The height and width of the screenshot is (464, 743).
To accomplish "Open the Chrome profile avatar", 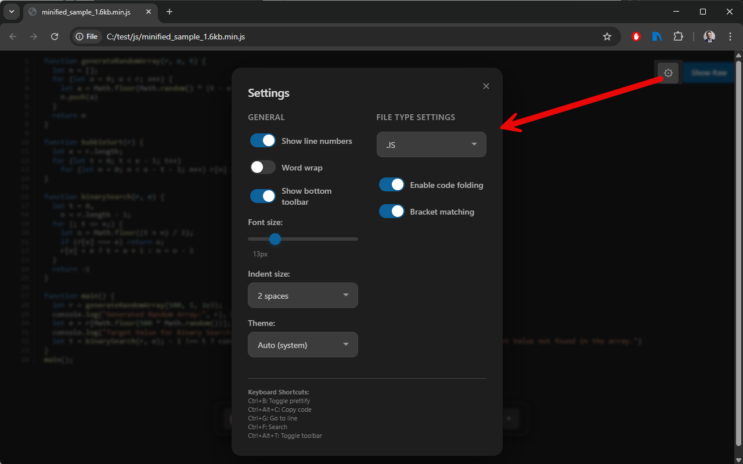I will pyautogui.click(x=709, y=36).
